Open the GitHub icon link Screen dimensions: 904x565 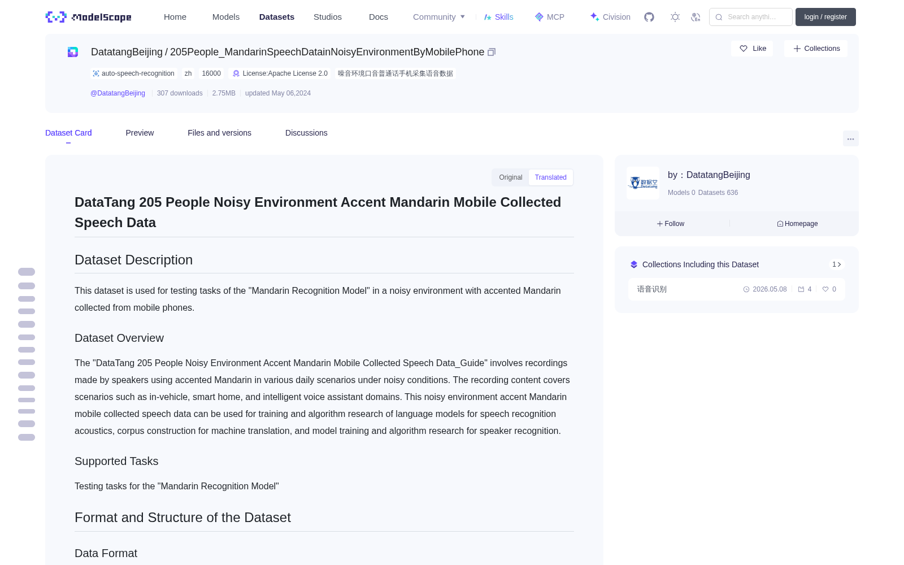[x=649, y=17]
